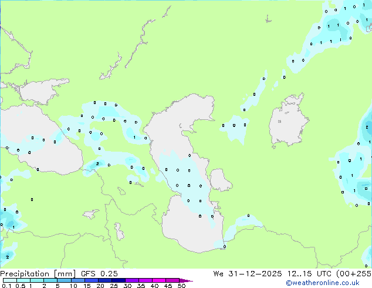This screenshot has height=288, width=372.
Task: Click the '35' legend scale label
Action: pyautogui.click(x=141, y=286)
